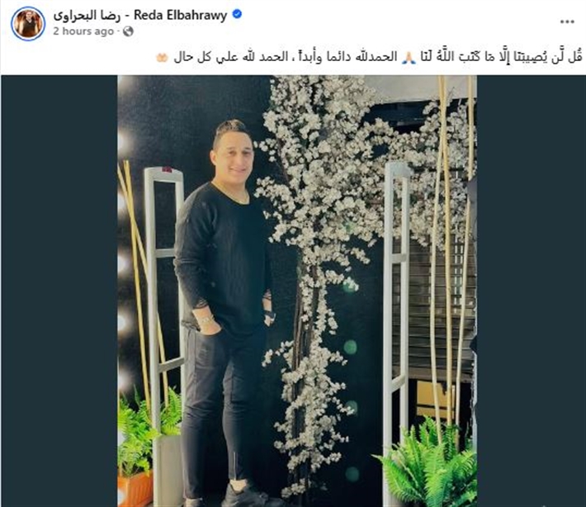Open the post photo in full view

(x=297, y=291)
